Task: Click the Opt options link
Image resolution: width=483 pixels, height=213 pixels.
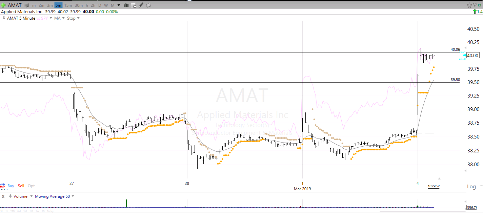Action: pos(31,186)
